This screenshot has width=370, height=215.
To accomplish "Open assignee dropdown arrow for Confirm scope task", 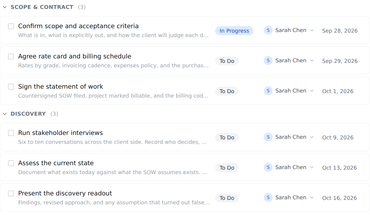I will pos(312,31).
